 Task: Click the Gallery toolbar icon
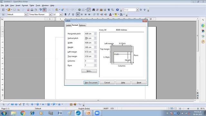101,10
